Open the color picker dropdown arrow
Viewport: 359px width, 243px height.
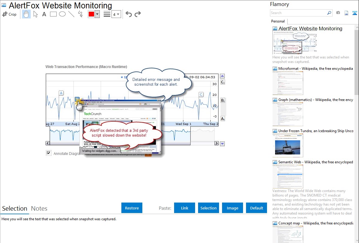click(x=97, y=14)
